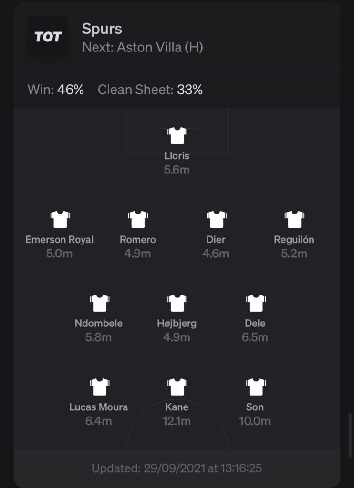Select Lloris goalkeeper shirt icon
Screen dimensions: 354x488
click(177, 135)
